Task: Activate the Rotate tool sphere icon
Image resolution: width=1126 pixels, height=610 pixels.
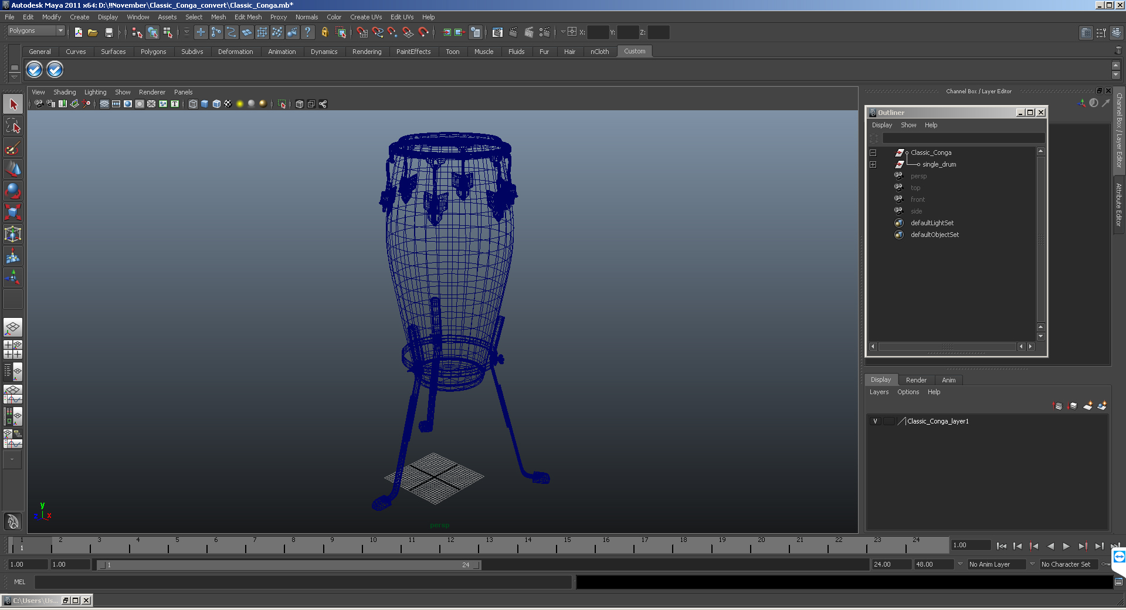Action: 13,191
